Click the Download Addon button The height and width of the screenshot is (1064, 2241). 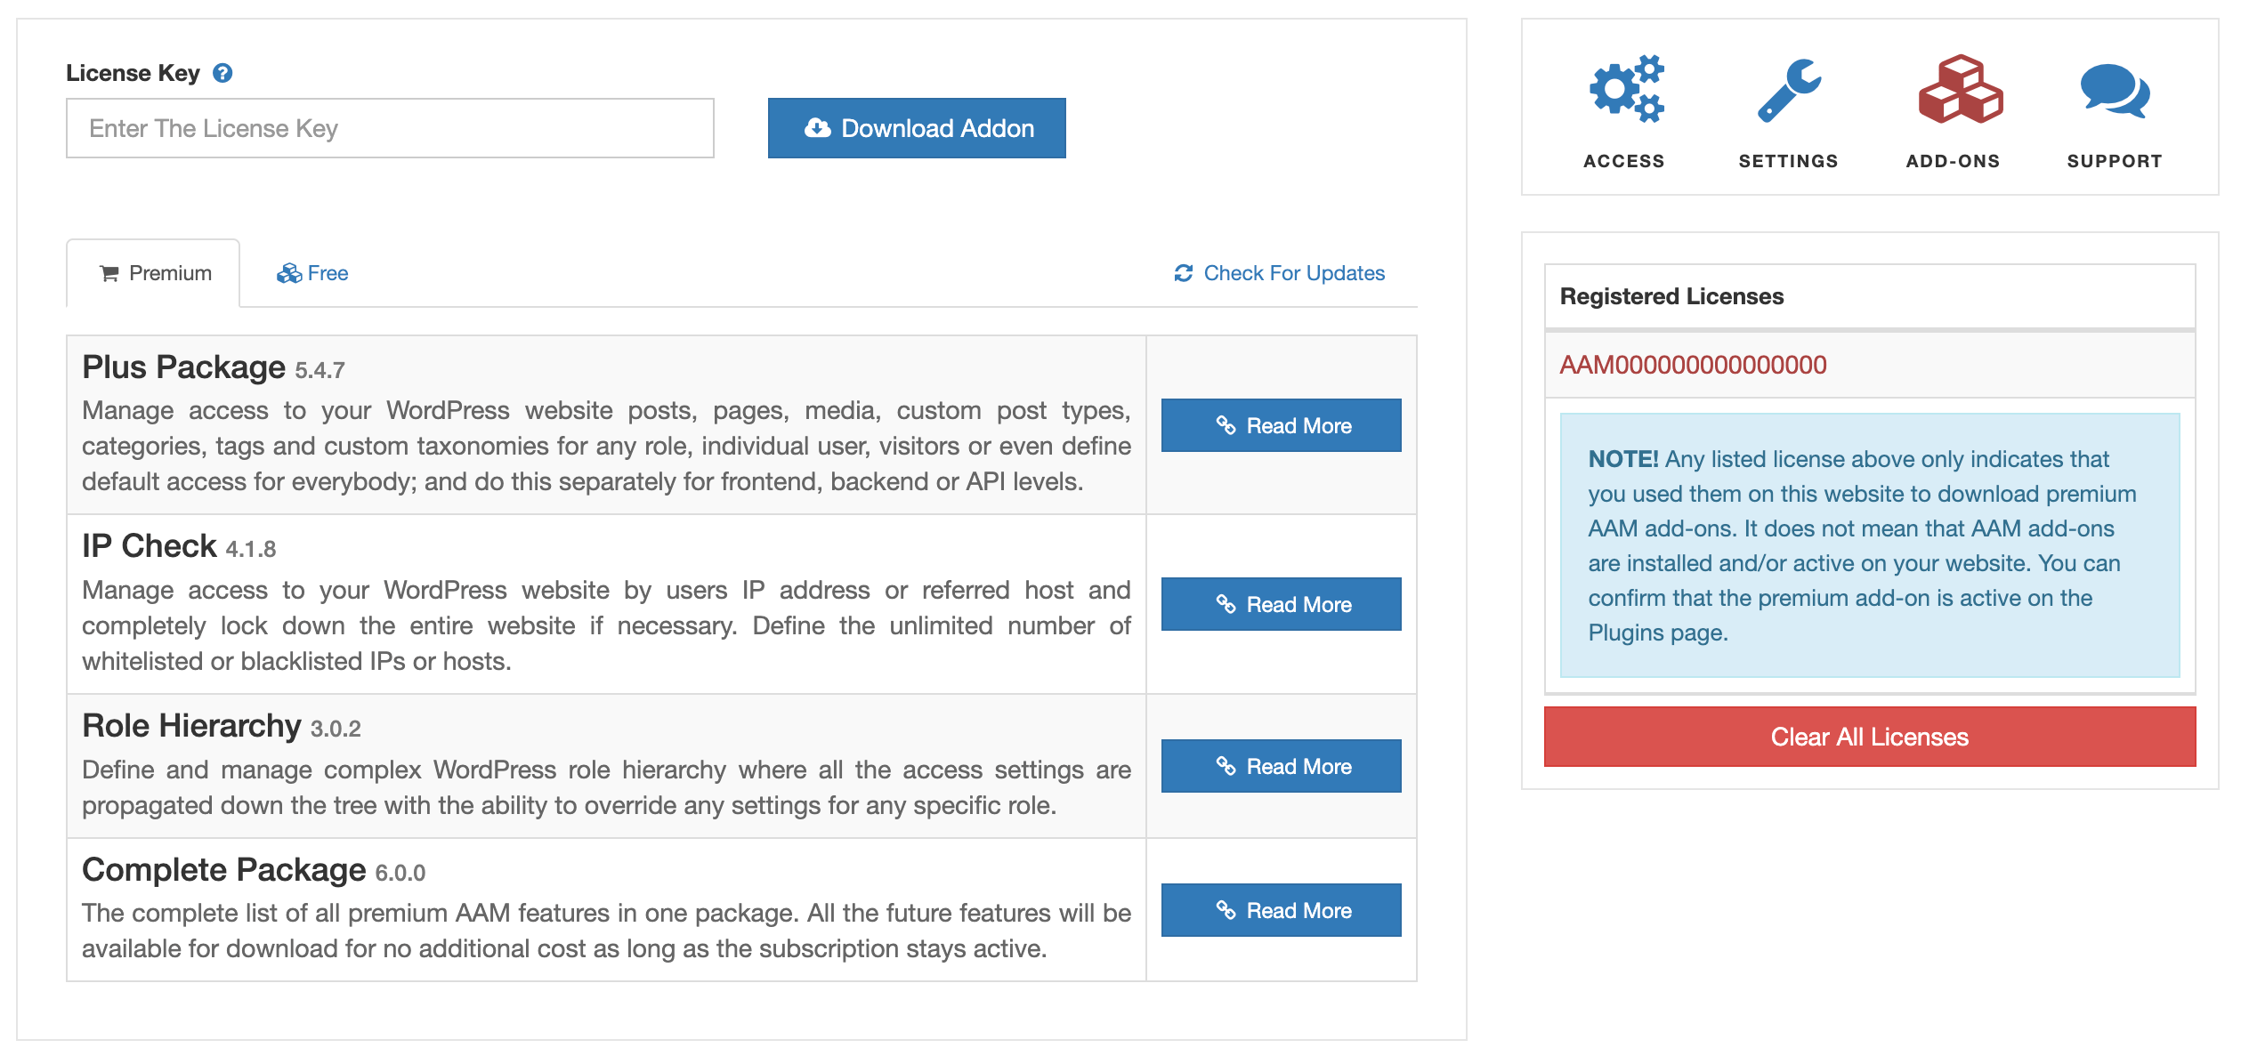(917, 128)
